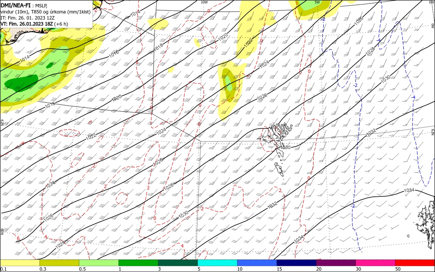Click the '0.1' legend value label
The height and width of the screenshot is (272, 435).
3,269
